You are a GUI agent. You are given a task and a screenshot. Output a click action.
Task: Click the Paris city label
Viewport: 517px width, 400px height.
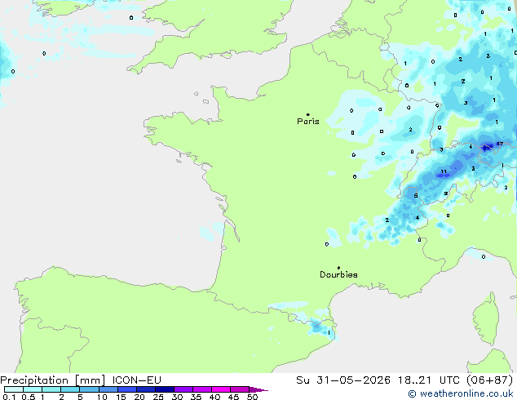308,121
